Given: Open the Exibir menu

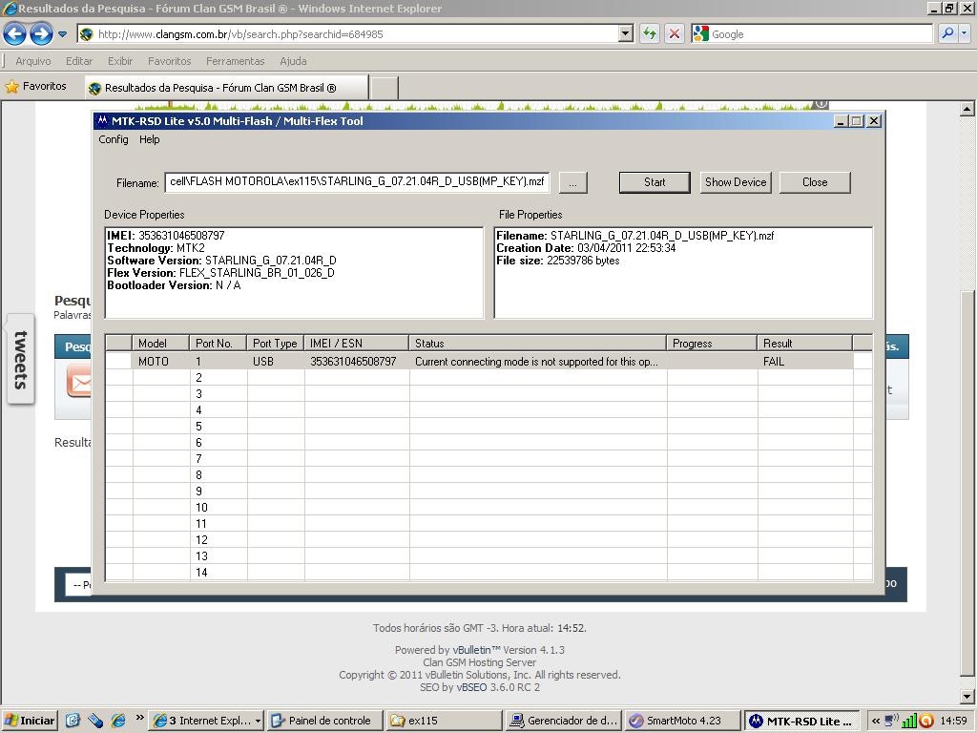Looking at the screenshot, I should tap(119, 61).
